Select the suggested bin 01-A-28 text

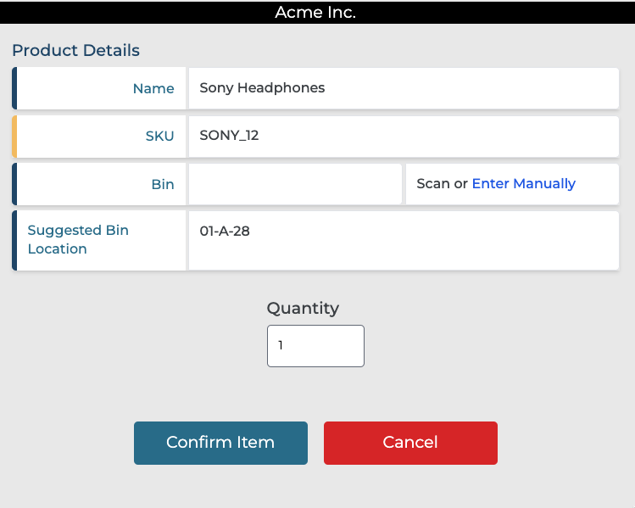(x=225, y=231)
